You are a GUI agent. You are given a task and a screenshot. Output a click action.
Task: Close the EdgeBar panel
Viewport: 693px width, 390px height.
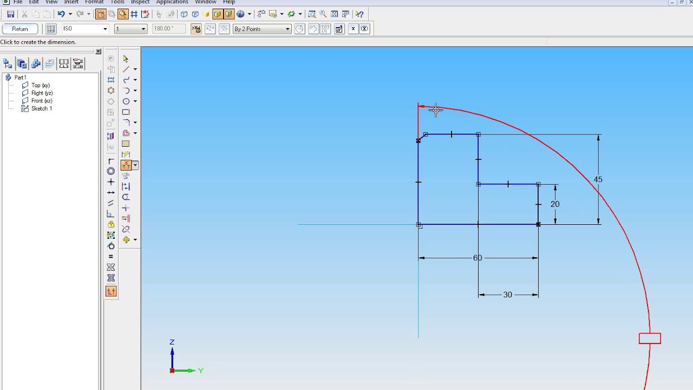(x=98, y=51)
